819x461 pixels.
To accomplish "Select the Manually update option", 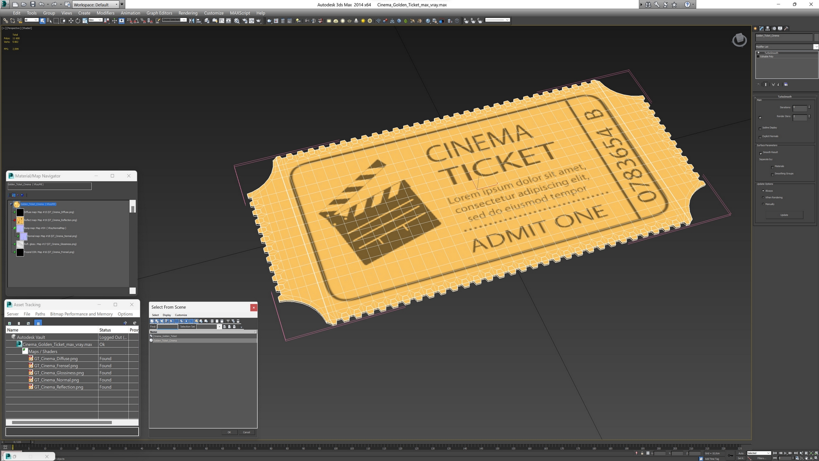I will pyautogui.click(x=763, y=204).
